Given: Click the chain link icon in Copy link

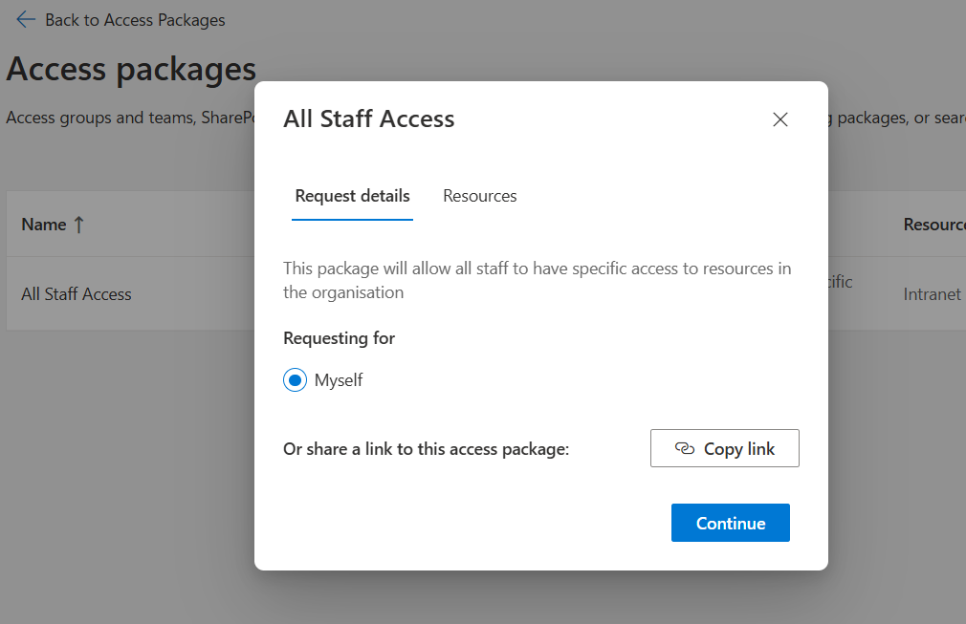Looking at the screenshot, I should coord(685,448).
